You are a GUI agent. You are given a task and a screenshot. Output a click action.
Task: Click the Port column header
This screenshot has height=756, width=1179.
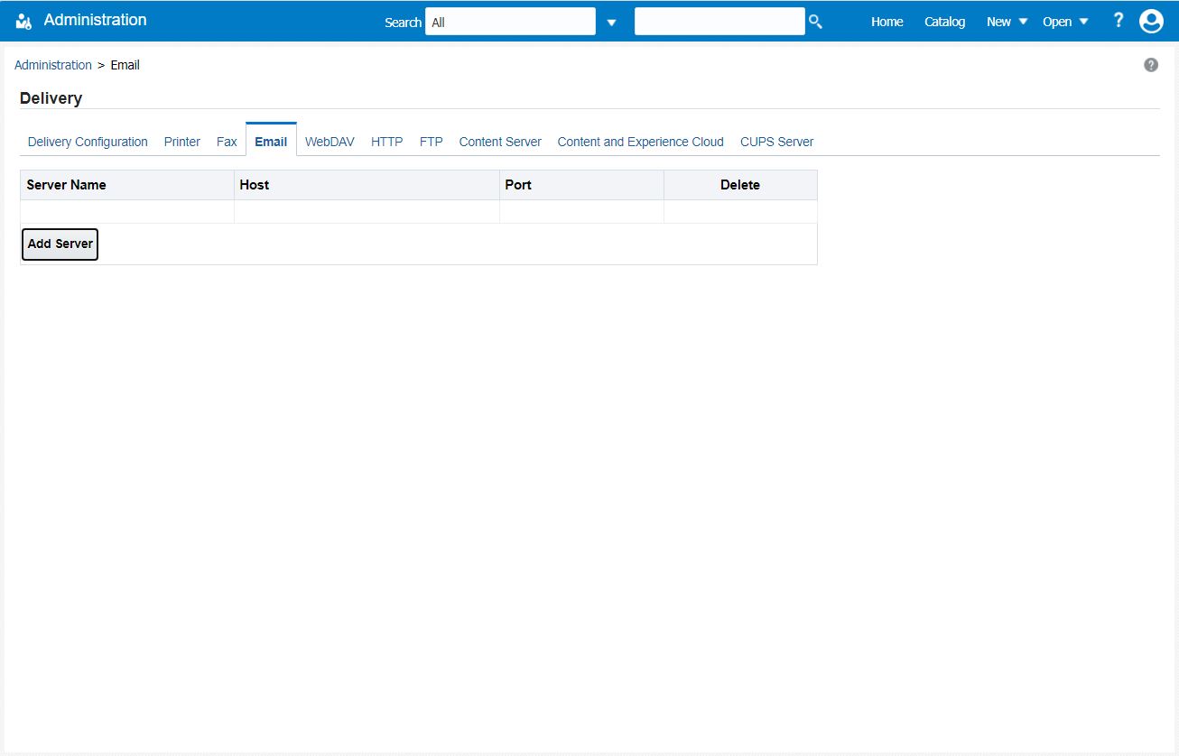pos(581,185)
